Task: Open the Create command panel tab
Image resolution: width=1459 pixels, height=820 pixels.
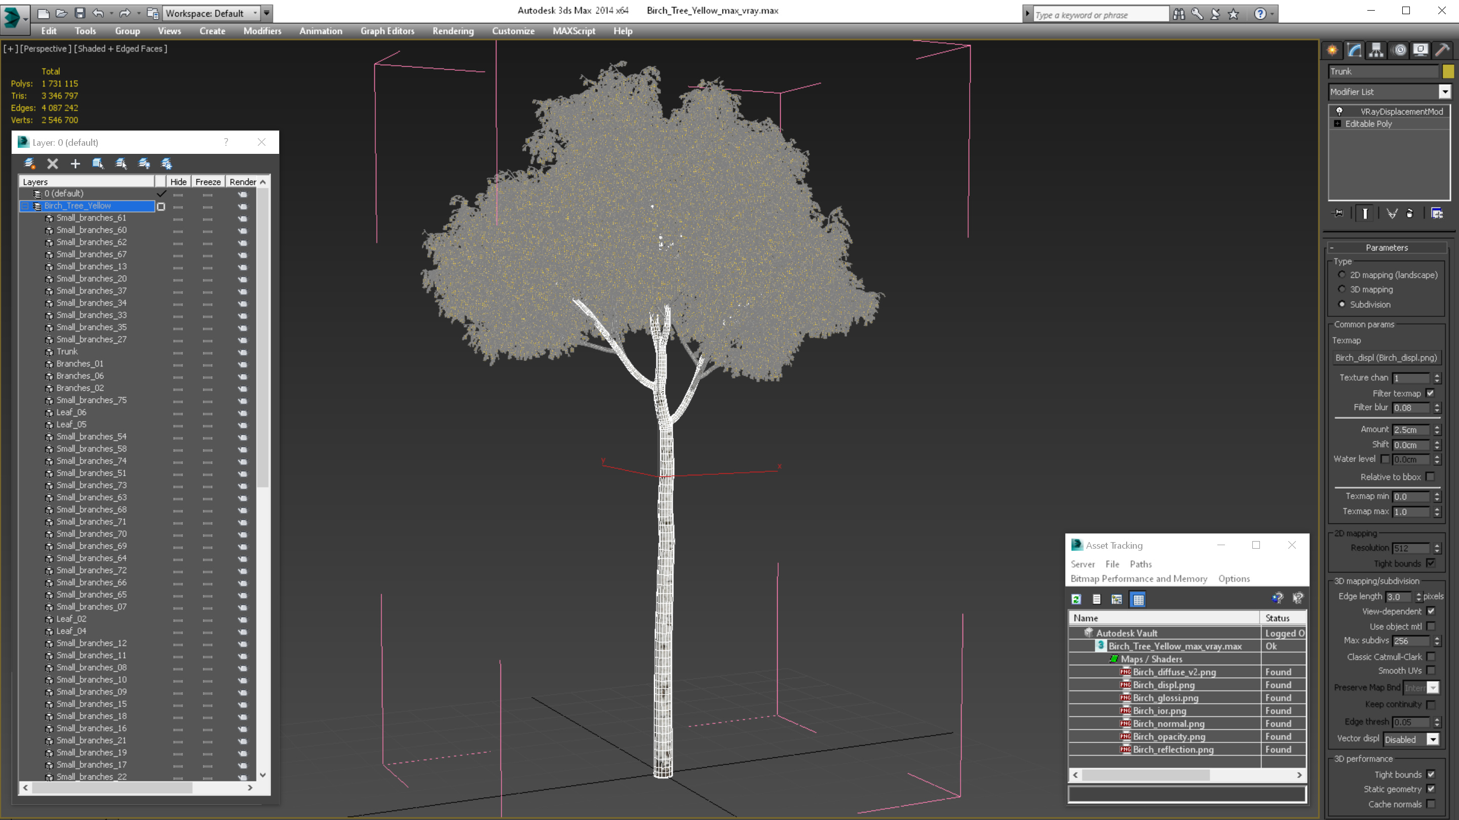Action: click(1332, 51)
